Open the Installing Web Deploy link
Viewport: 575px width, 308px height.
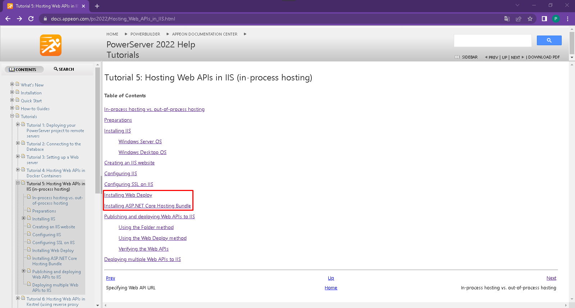tap(128, 195)
